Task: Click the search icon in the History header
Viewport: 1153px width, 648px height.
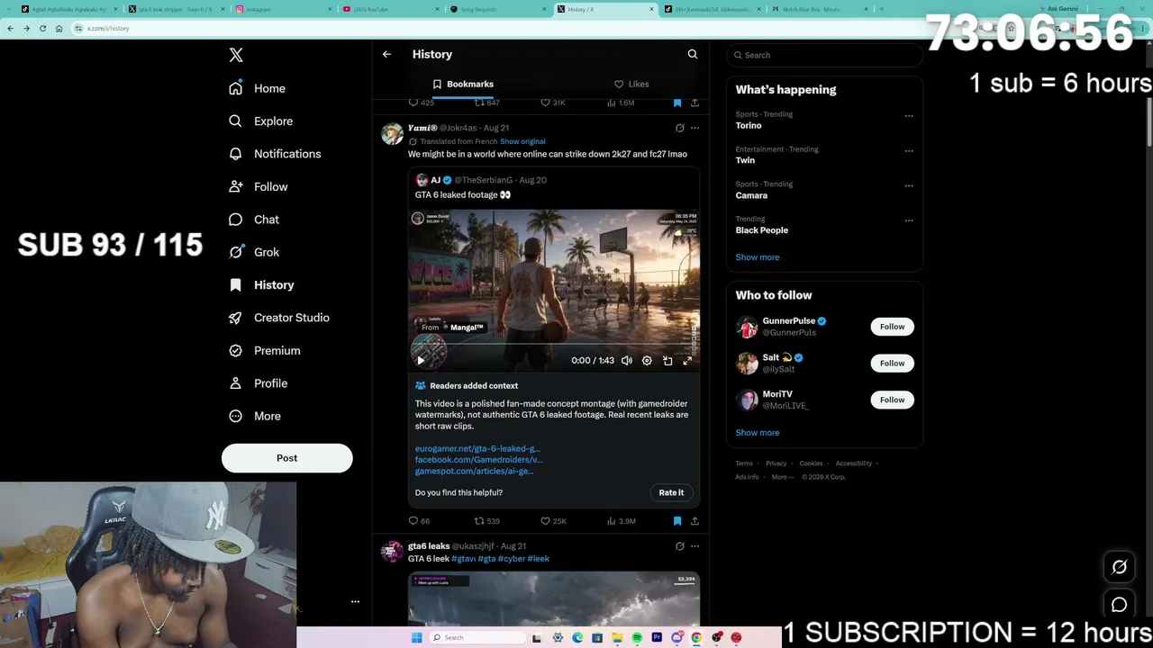Action: click(693, 54)
